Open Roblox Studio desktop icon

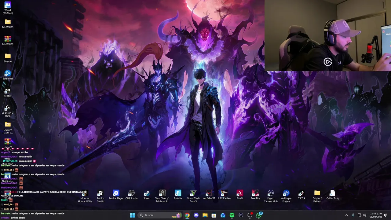tap(100, 196)
